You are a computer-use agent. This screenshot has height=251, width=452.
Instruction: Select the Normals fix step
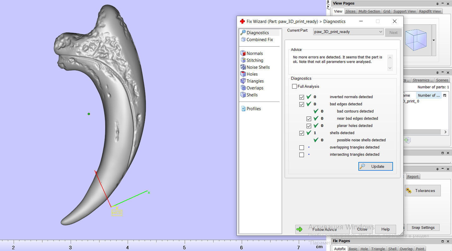click(251, 53)
